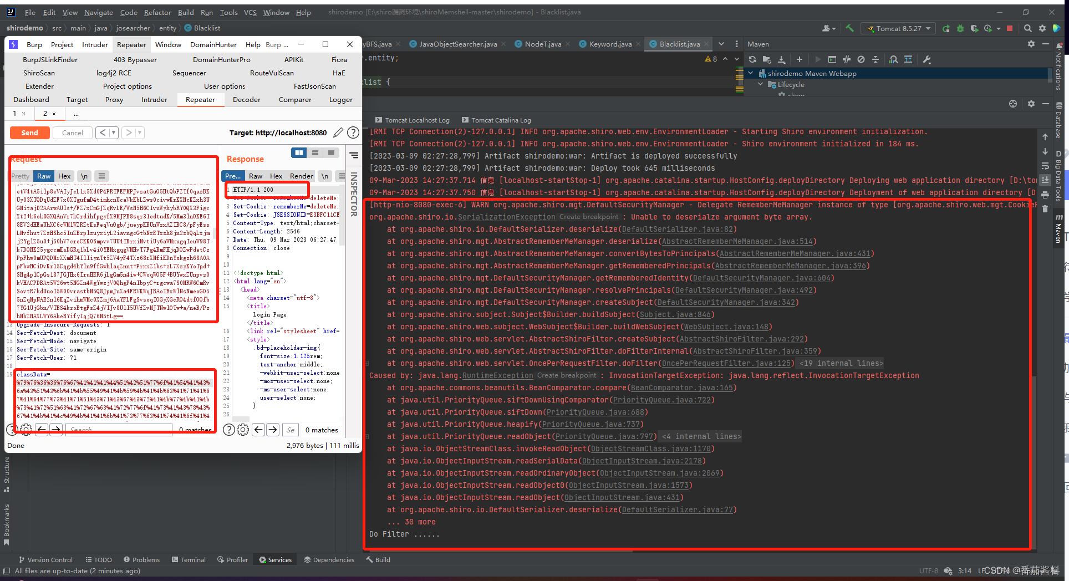Toggle Skip Tests Mode in Maven

click(x=861, y=59)
